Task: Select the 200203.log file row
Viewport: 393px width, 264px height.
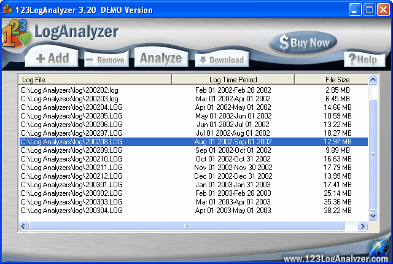Action: coord(193,99)
